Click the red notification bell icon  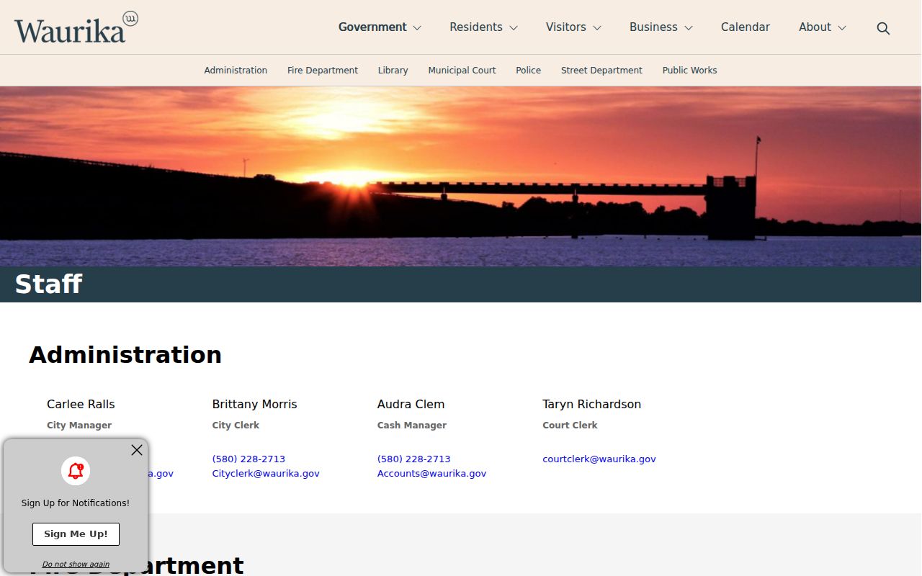pos(76,471)
